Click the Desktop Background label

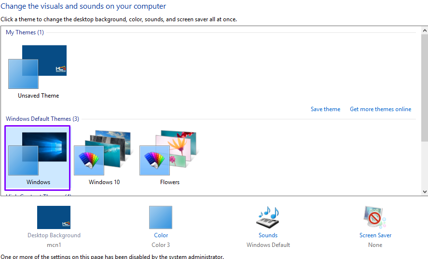[x=54, y=235]
